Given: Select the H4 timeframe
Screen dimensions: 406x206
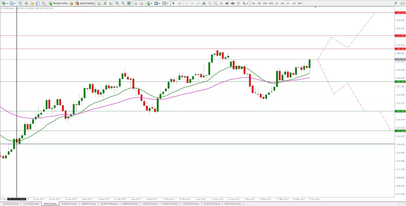Looking at the screenshot, I should [282, 3].
